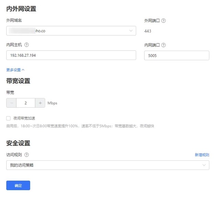Image resolution: width=223 pixels, height=197 pixels.
Task: Click the help icon beside 内网主机
Action: (27, 45)
